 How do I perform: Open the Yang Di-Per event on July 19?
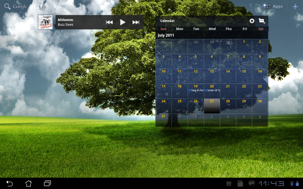pos(196,90)
